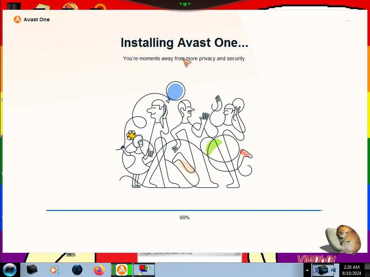The height and width of the screenshot is (277, 370).
Task: Switch to the Avast installer taskbar button
Action: click(121, 270)
